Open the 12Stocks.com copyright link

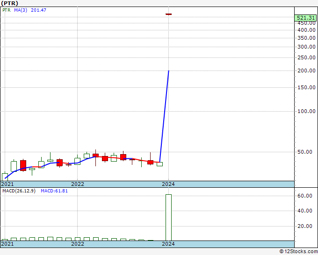(x=298, y=251)
